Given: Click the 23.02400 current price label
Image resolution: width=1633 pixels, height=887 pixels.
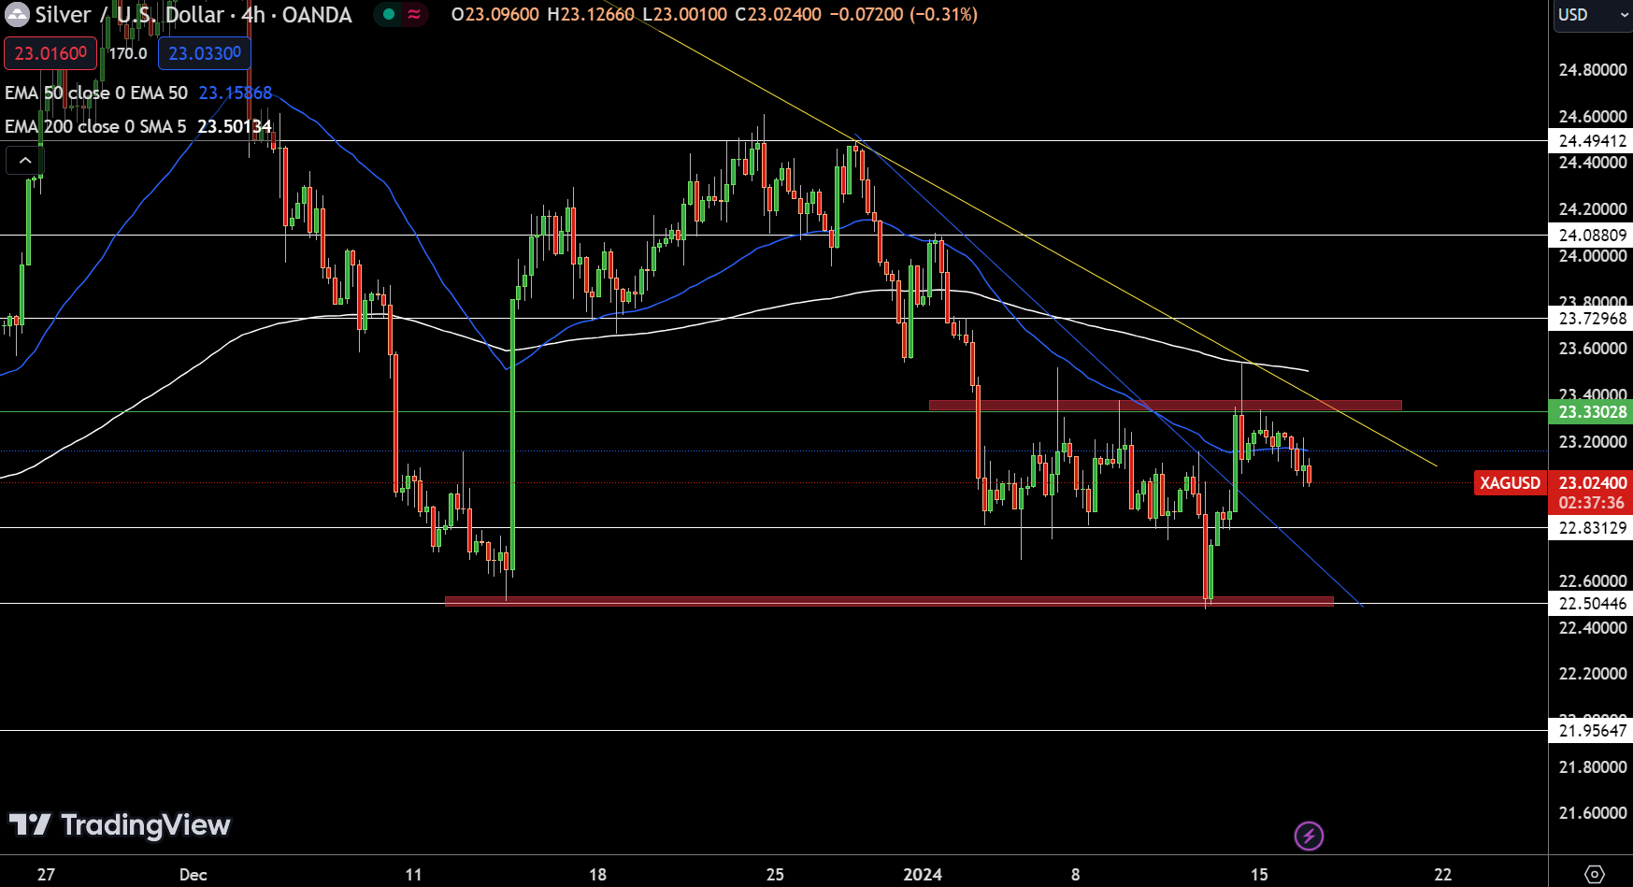Looking at the screenshot, I should click(x=1592, y=483).
